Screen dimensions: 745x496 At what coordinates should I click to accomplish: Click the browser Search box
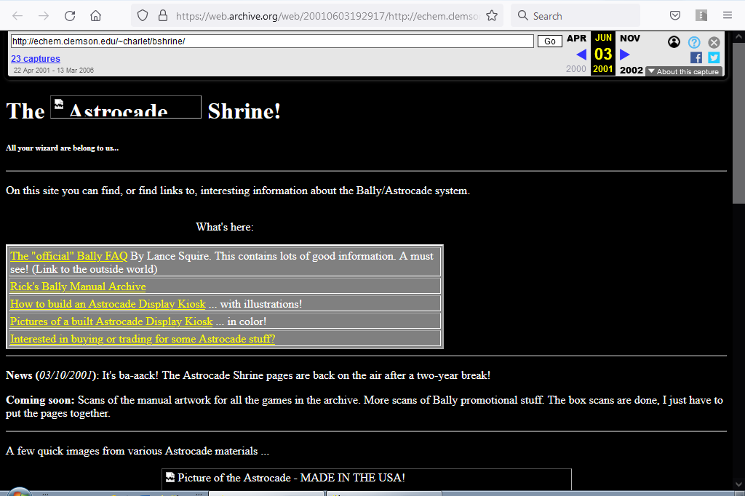(x=575, y=16)
